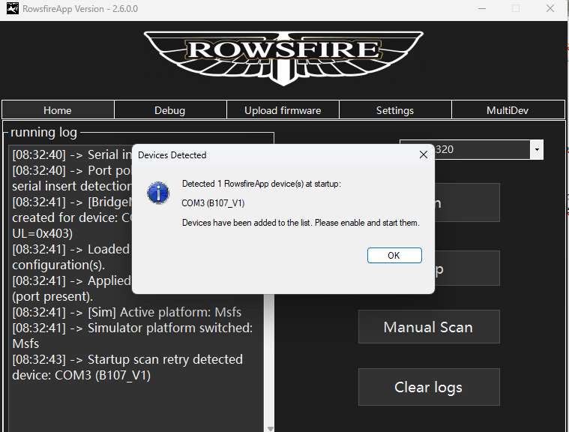Click OK in the Devices Detected dialog
The height and width of the screenshot is (432, 569).
pyautogui.click(x=394, y=256)
